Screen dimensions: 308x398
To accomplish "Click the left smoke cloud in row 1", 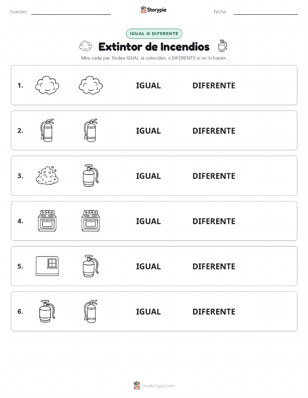I will coord(47,85).
